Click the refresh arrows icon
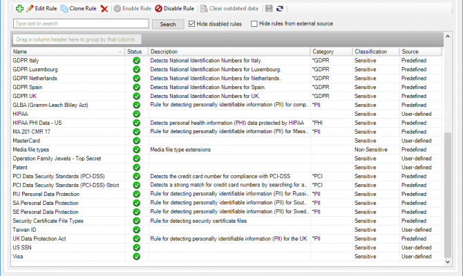 [280, 8]
